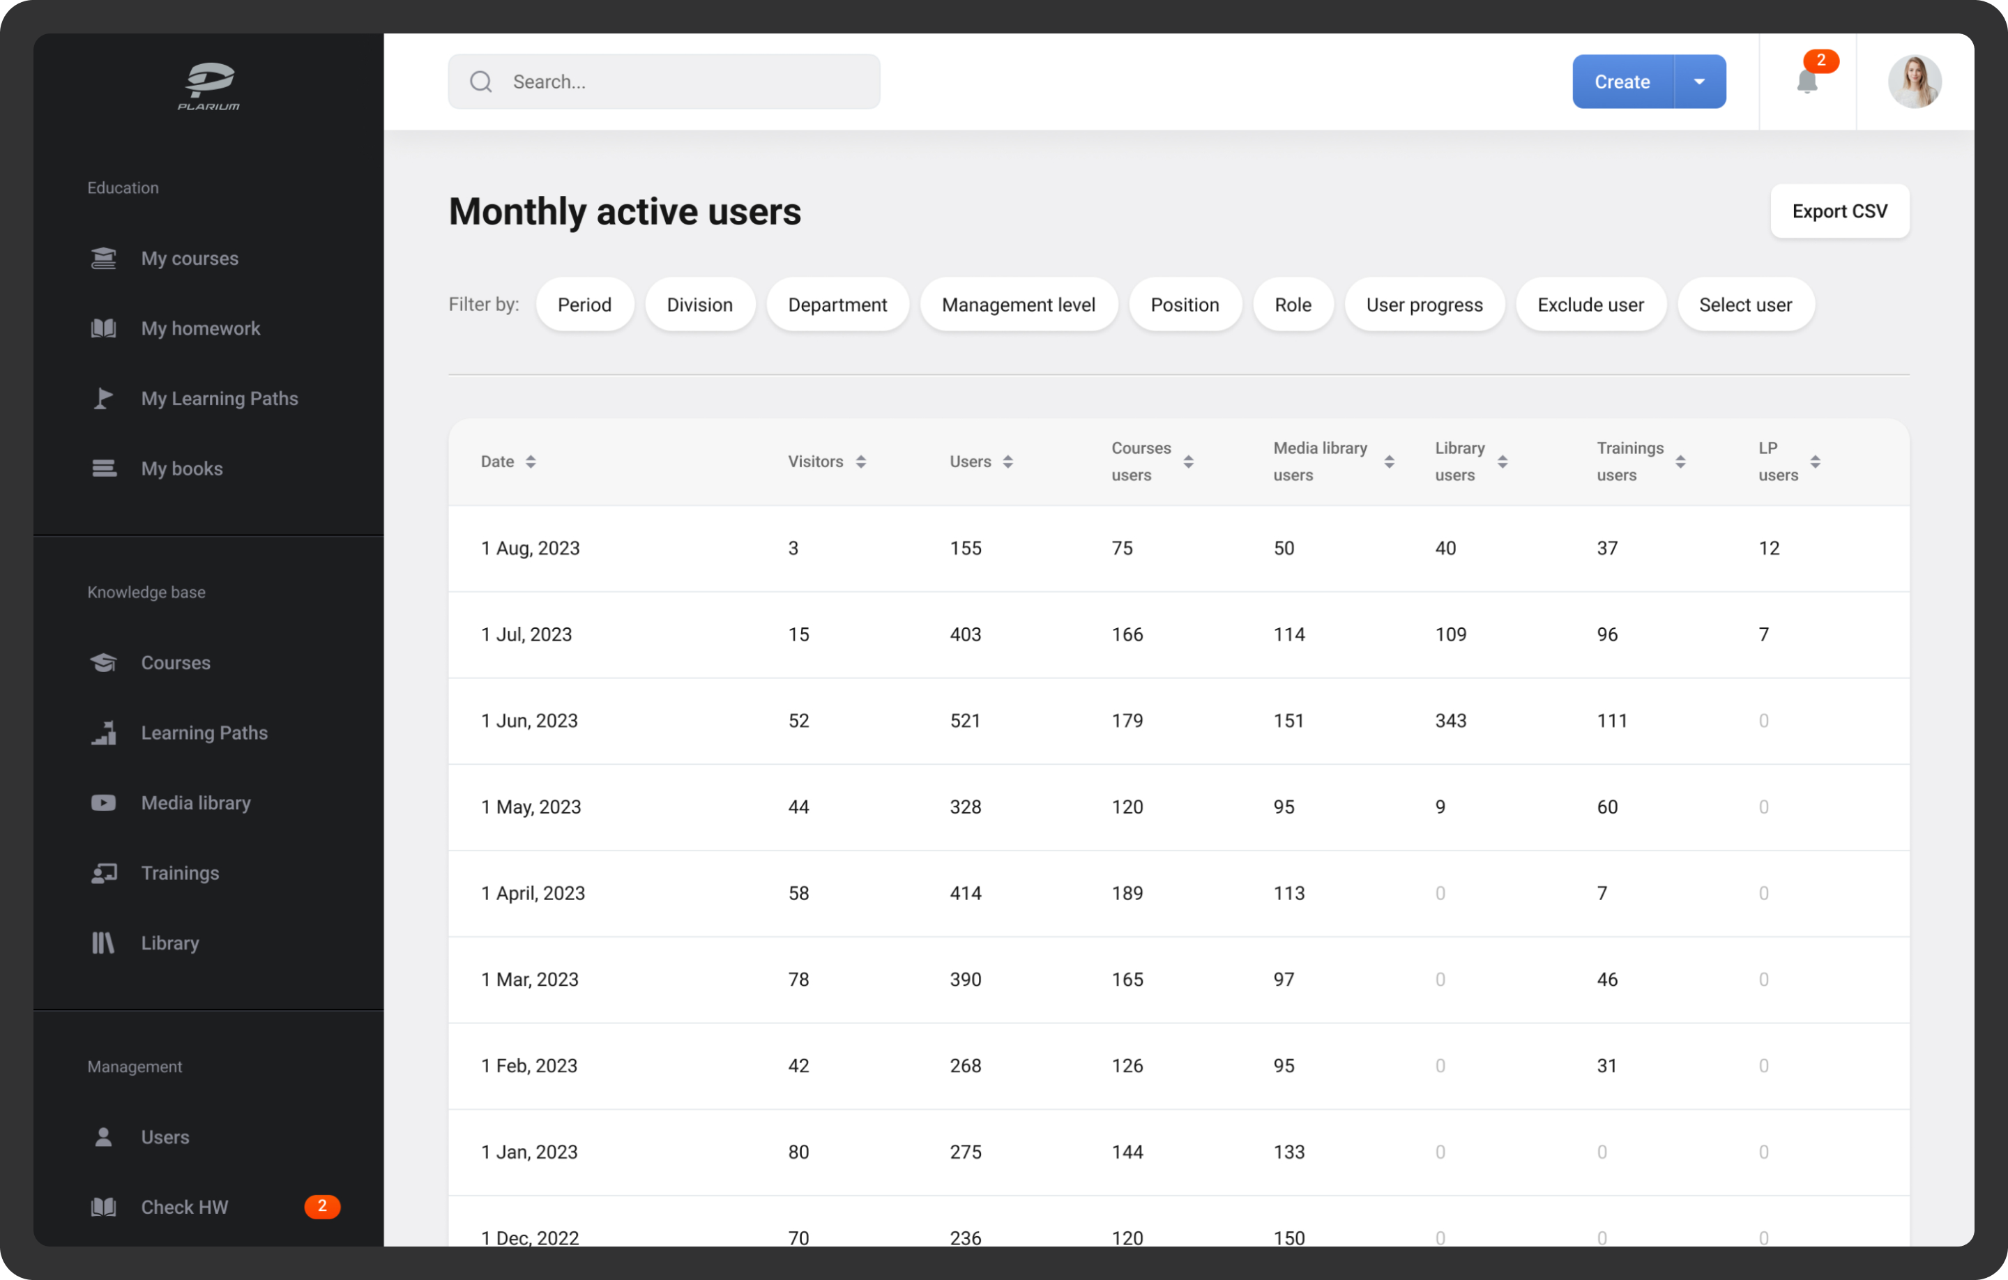Viewport: 2008px width, 1280px height.
Task: Click the Courses graduation cap icon
Action: pos(103,663)
